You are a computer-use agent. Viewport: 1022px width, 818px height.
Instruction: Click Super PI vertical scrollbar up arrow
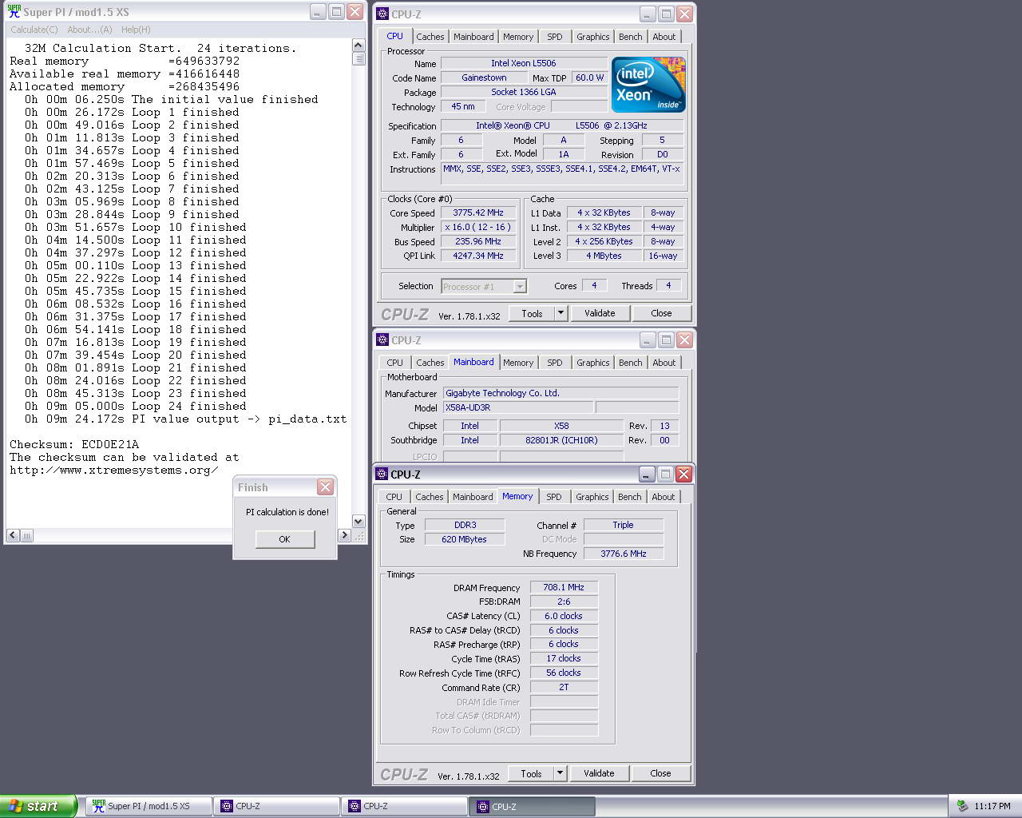[x=358, y=46]
